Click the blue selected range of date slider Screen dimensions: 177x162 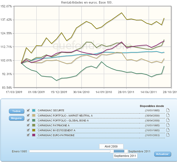pos(119,151)
